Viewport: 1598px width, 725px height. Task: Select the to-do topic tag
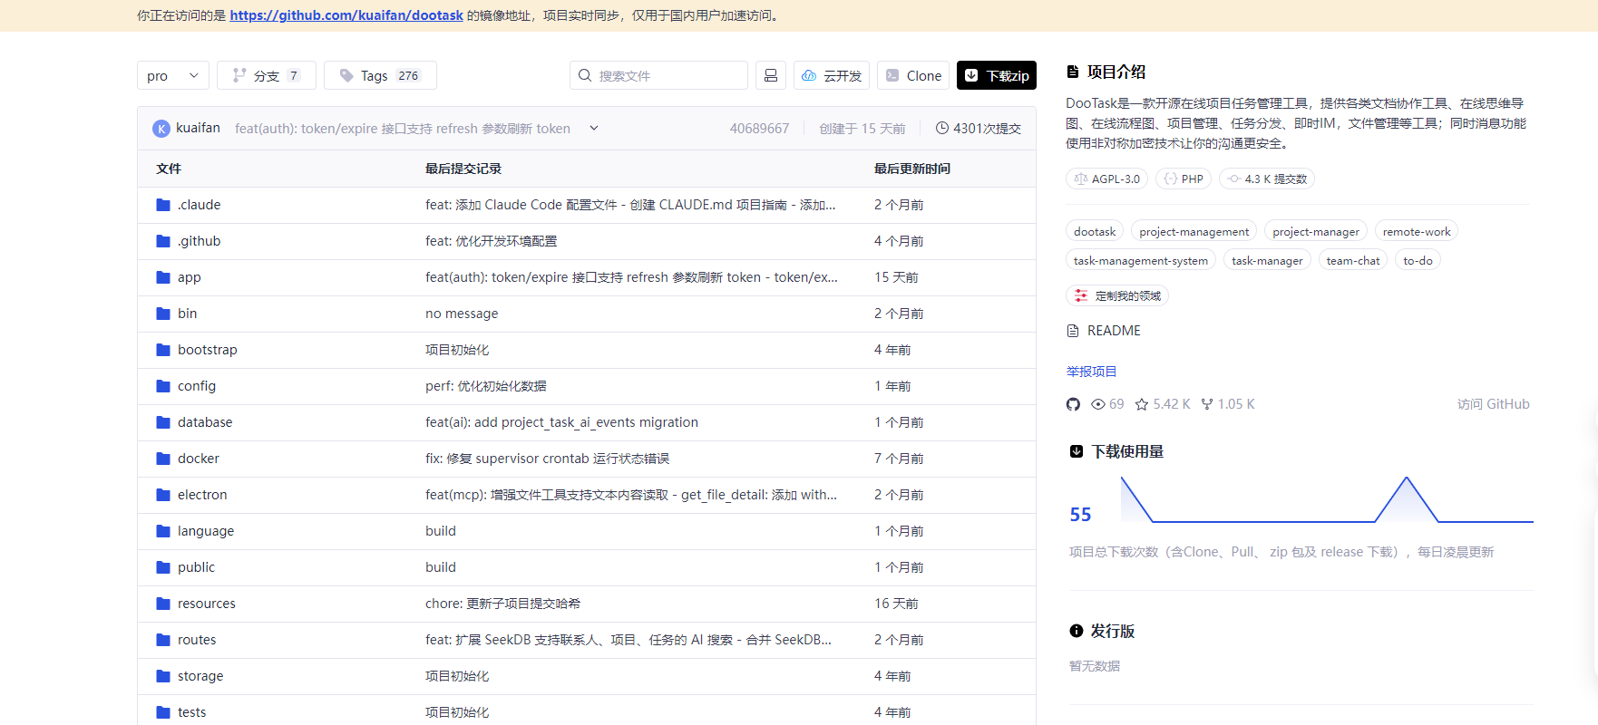1418,260
